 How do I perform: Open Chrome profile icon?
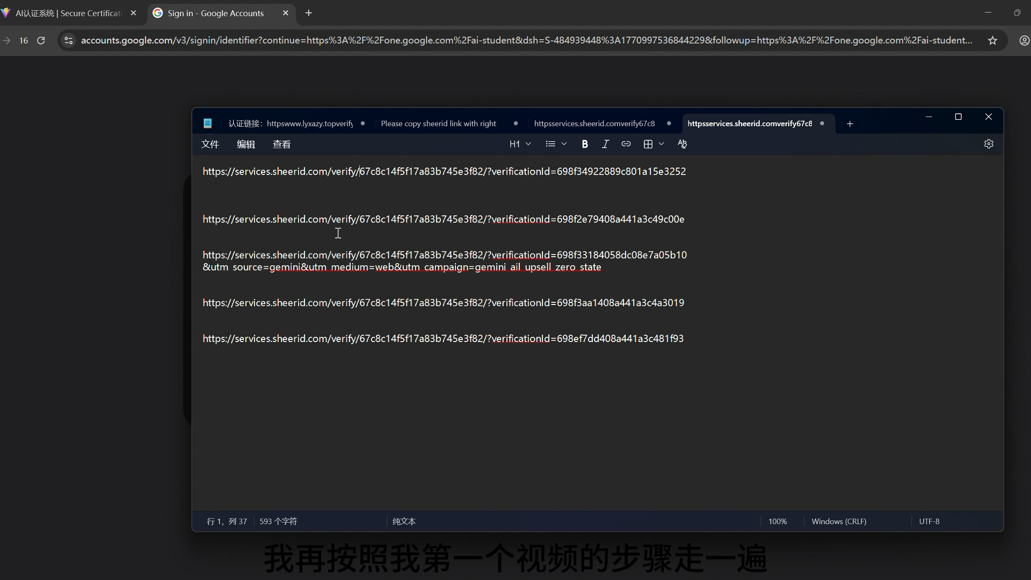click(x=1024, y=40)
